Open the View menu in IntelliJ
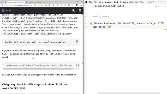 [x=101, y=2]
